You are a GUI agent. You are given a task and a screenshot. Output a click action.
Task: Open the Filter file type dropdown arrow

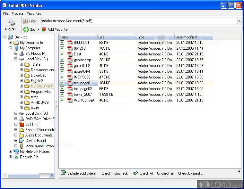point(239,21)
